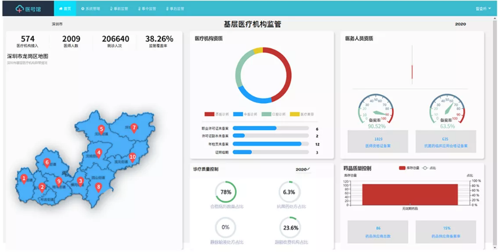
Task: Click the 深圳市龙岗区地图 heading
Action: tap(28, 57)
